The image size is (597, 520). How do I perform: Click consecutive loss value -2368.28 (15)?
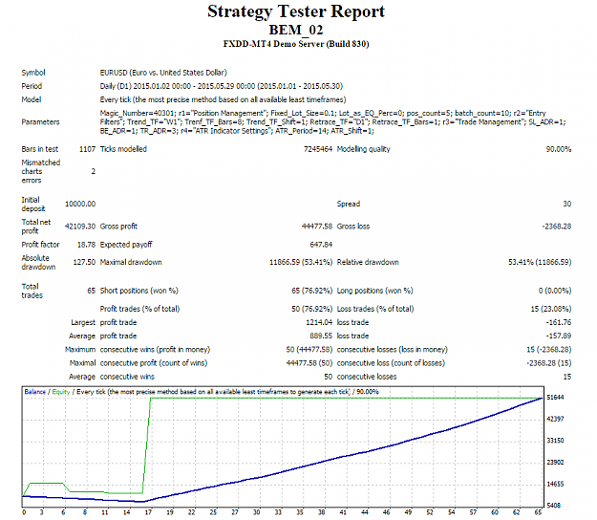click(549, 363)
